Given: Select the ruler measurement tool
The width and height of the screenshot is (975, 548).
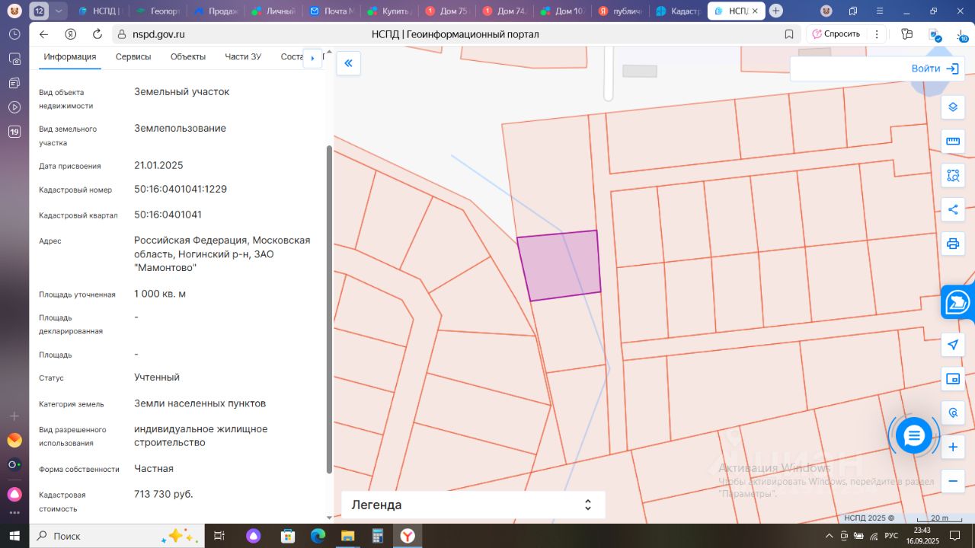Looking at the screenshot, I should (952, 142).
